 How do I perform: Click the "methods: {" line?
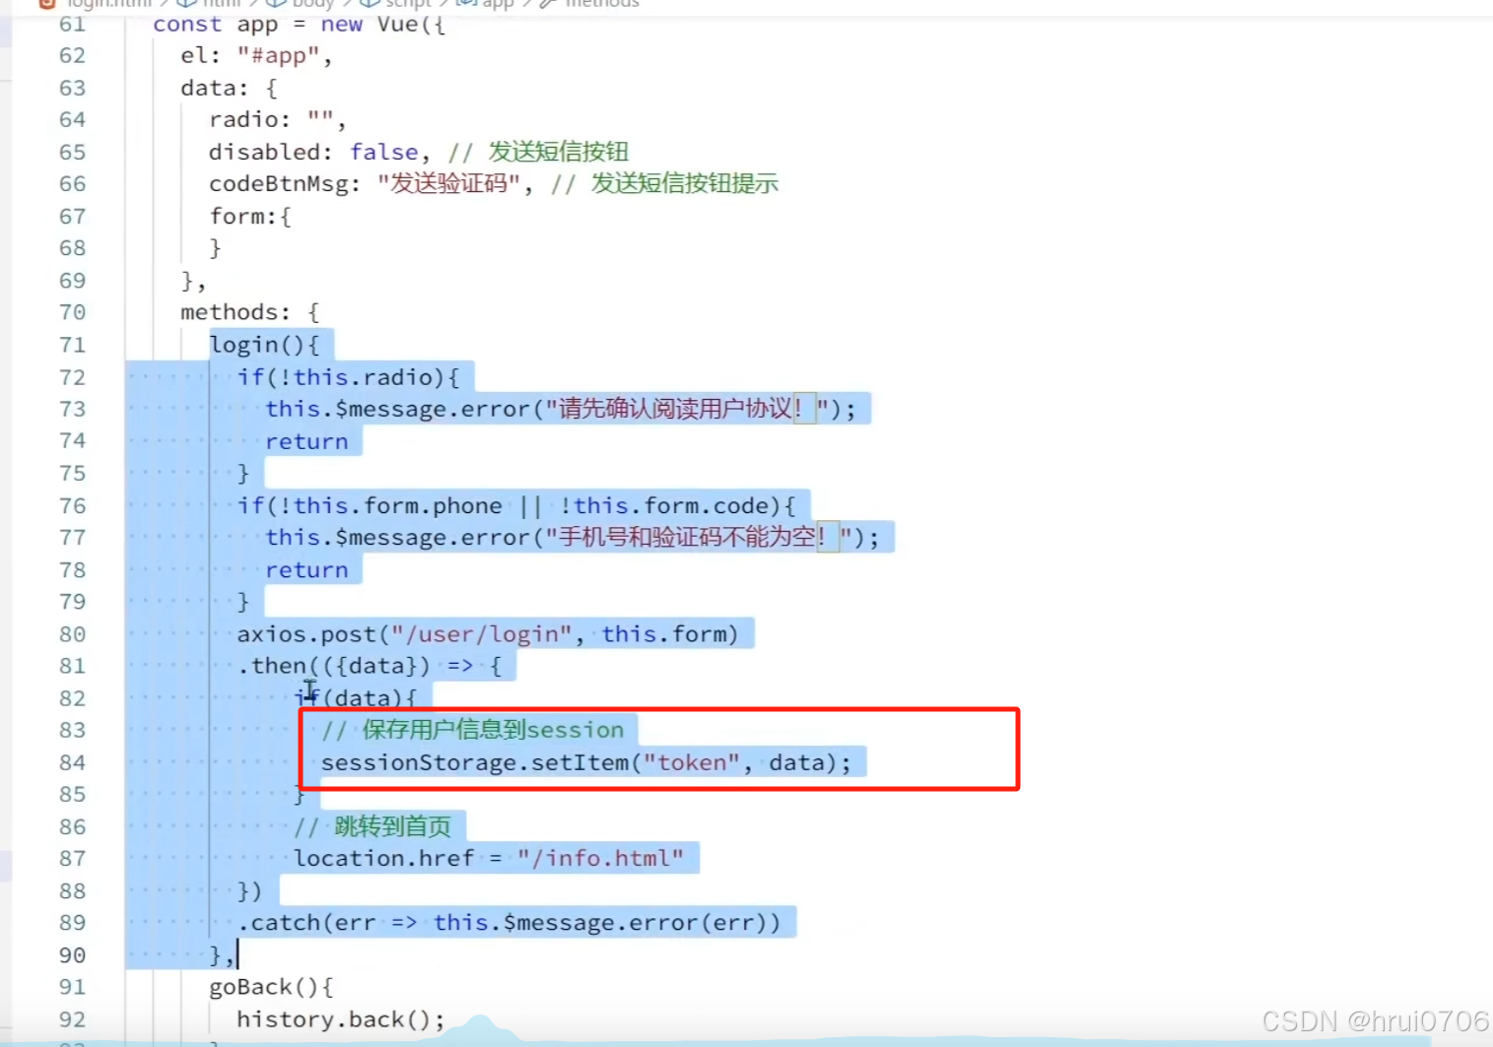(x=250, y=312)
